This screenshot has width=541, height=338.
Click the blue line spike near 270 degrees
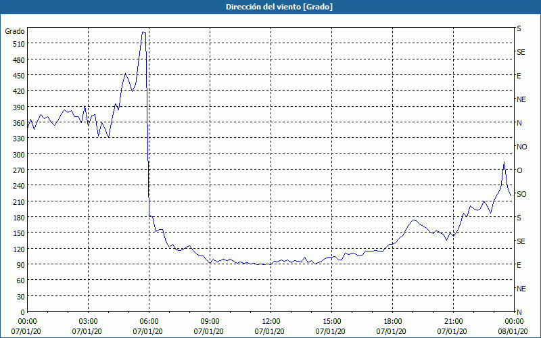point(504,162)
